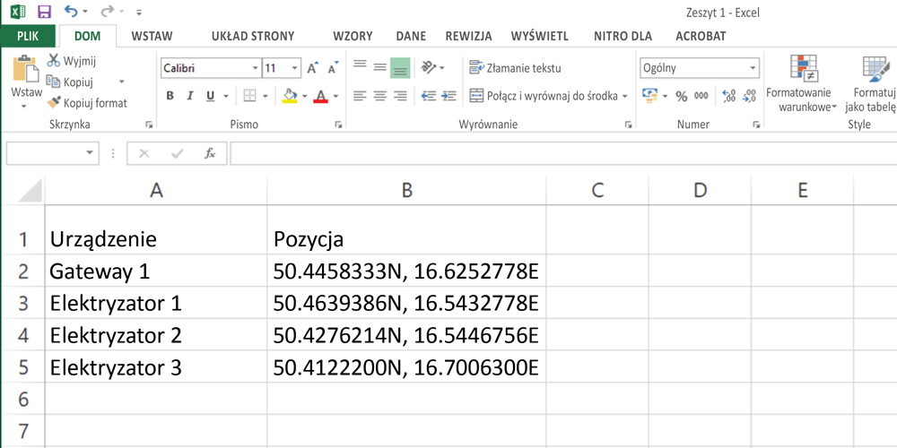Click the Wyjmij (cut) scissors icon

(x=54, y=61)
